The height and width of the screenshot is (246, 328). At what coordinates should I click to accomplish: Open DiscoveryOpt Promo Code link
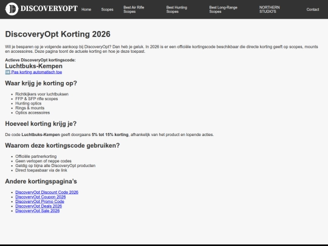(39, 202)
